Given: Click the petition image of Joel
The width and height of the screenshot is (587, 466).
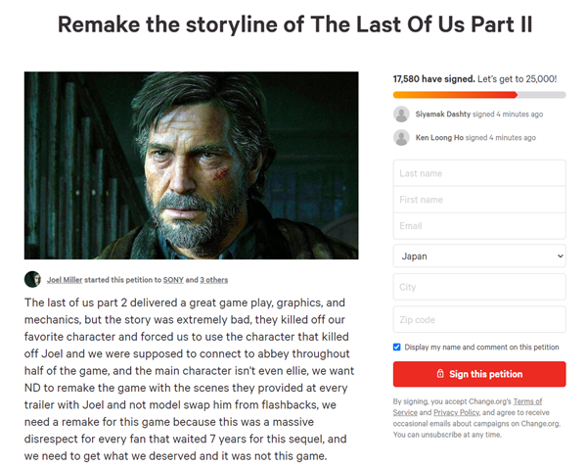Looking at the screenshot, I should point(192,165).
